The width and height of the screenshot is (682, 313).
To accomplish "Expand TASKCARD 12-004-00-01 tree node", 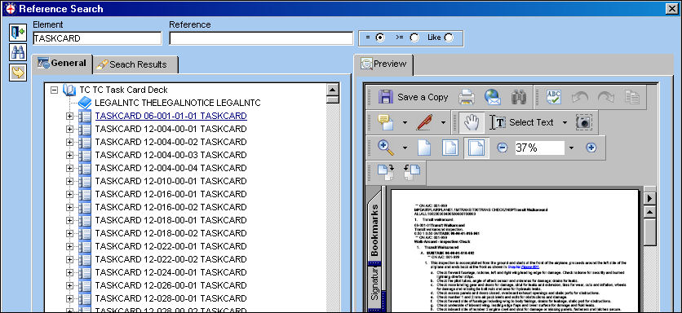I will pos(69,129).
